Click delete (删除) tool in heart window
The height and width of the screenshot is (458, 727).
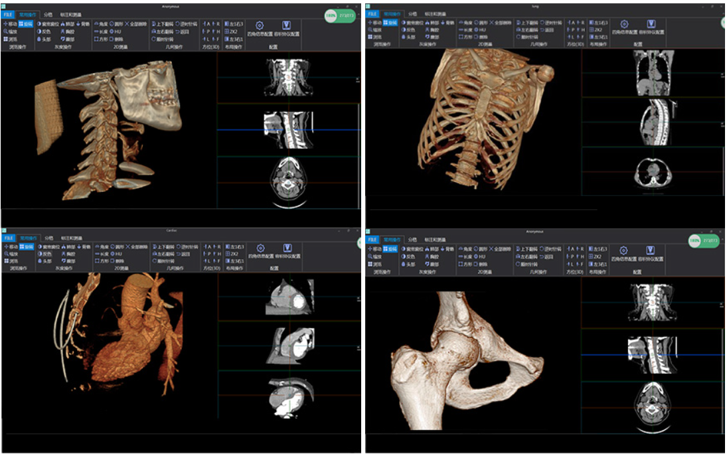pos(117,261)
